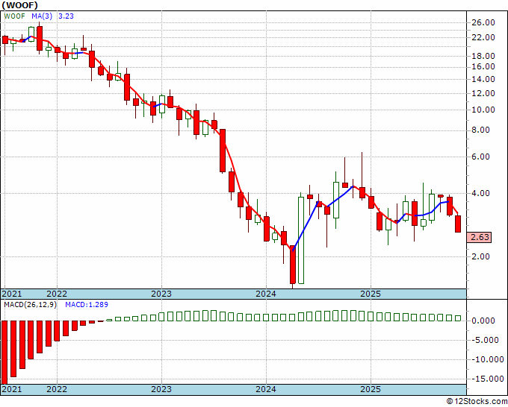Click the 2024 label on the price chart axis

pos(266,294)
